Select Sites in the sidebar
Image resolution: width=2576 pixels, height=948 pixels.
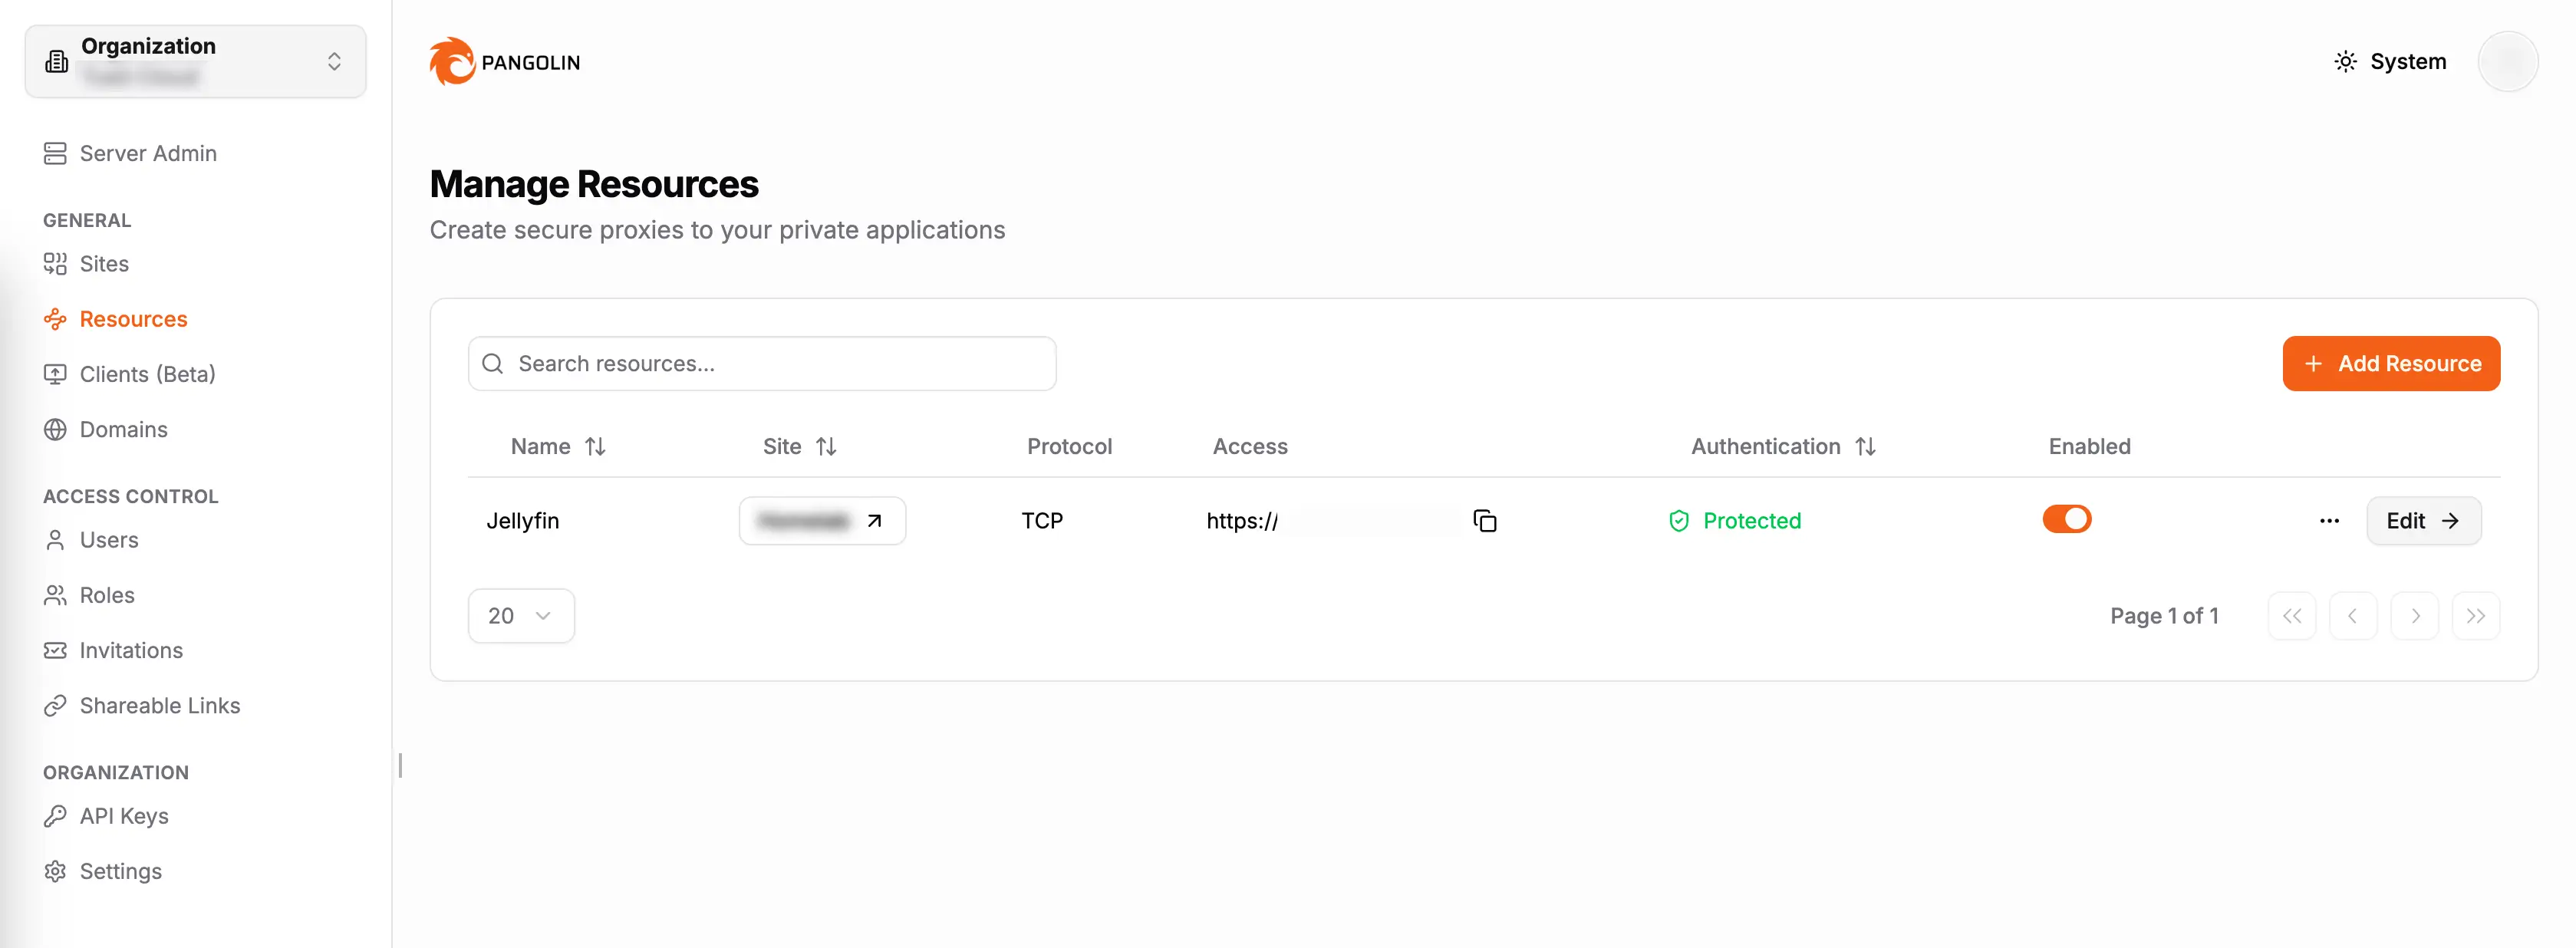click(x=103, y=263)
